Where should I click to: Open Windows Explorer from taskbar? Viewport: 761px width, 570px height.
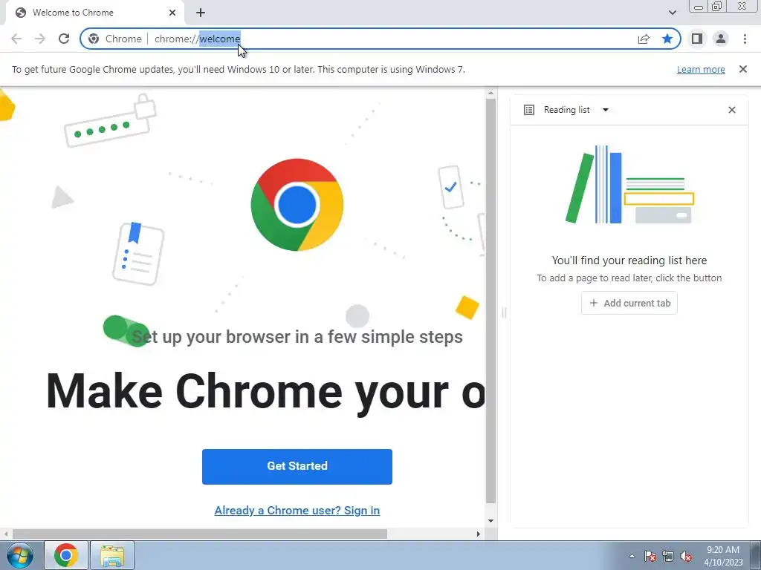pos(112,555)
